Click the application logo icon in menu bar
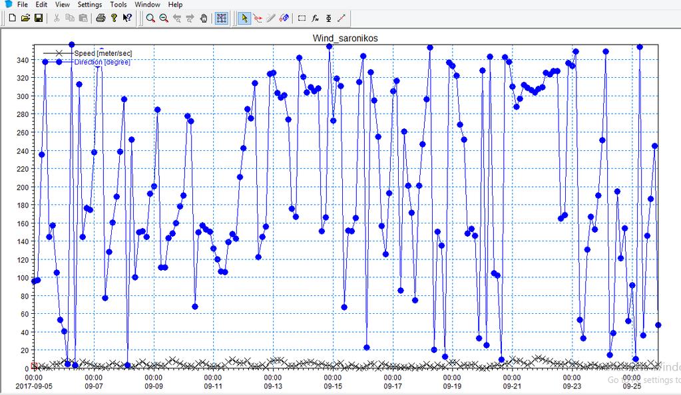 click(x=8, y=4)
